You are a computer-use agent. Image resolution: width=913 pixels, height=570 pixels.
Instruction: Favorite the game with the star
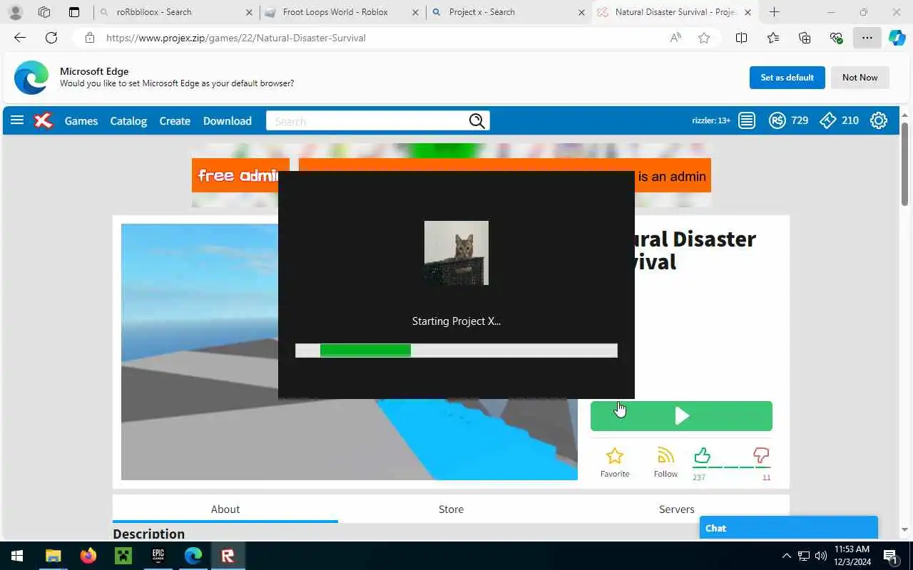pyautogui.click(x=614, y=456)
